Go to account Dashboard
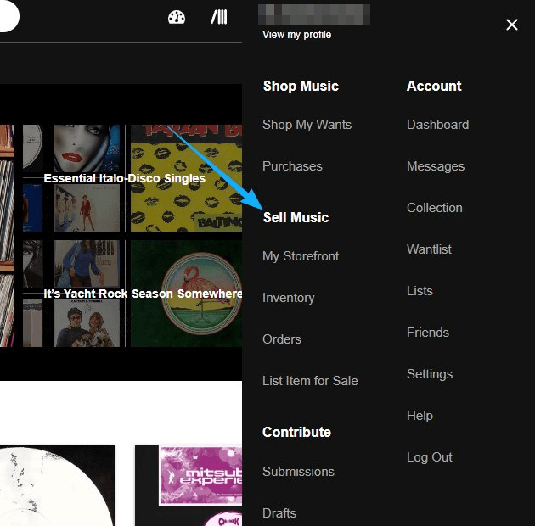 [x=437, y=125]
